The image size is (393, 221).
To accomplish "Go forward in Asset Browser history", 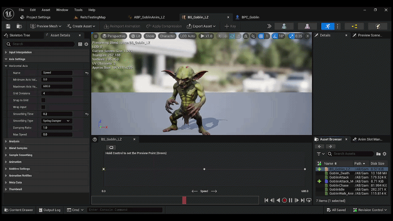I will coord(330,146).
